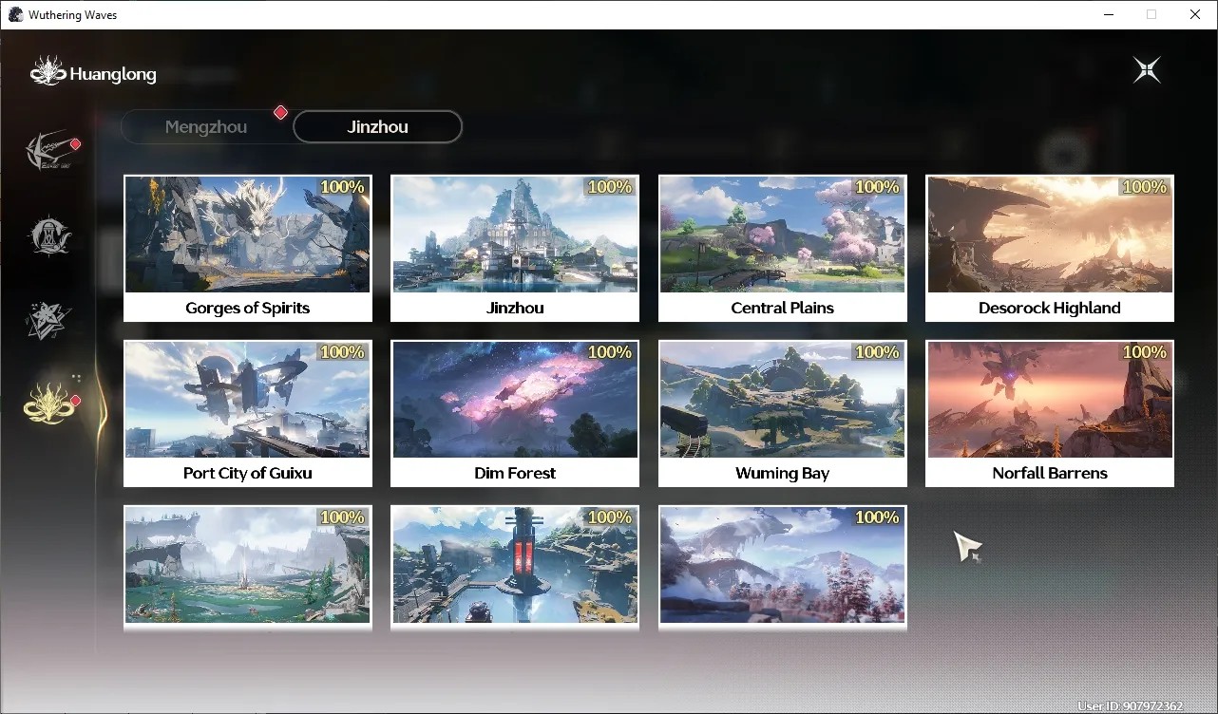Open the Port City of Guixu card
This screenshot has width=1218, height=714.
tap(248, 414)
